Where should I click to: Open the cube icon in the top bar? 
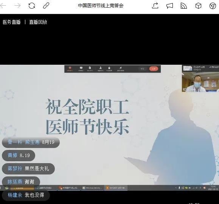pos(198,6)
